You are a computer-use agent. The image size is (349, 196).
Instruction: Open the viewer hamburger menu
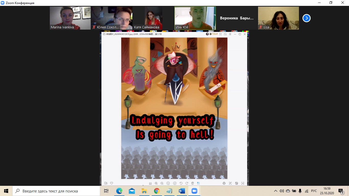(230, 34)
